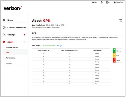Click the red About info icon in sidebar
This screenshot has width=126, height=97.
[4, 42]
